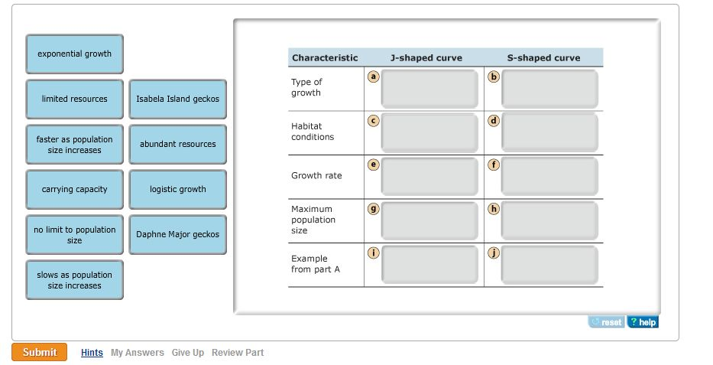713x365 pixels.
Task: Open the My Answers link
Action: click(x=138, y=353)
